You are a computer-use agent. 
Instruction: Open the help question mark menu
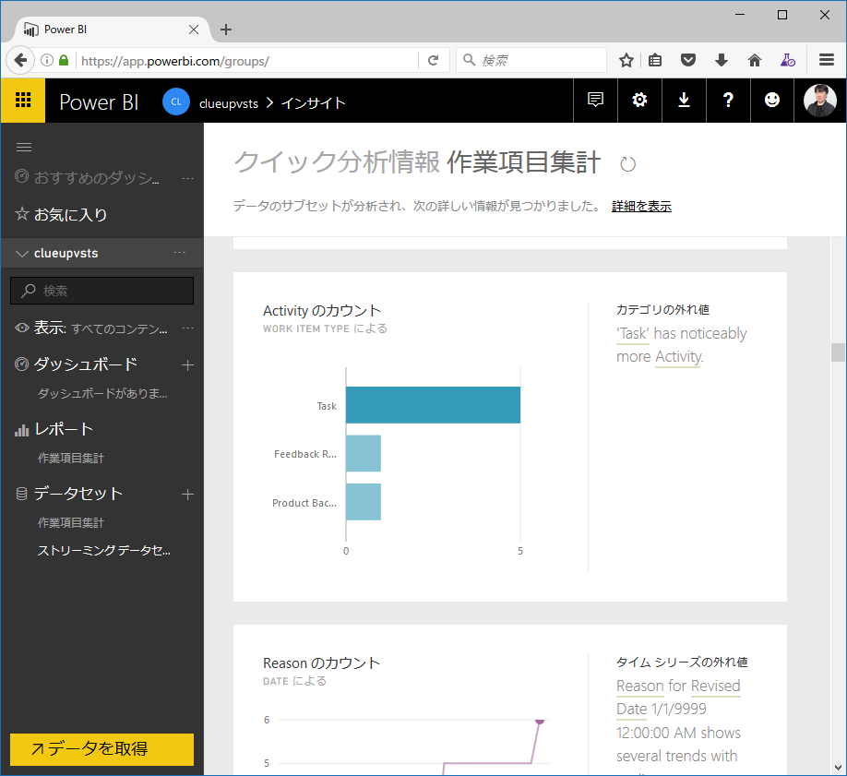point(728,100)
